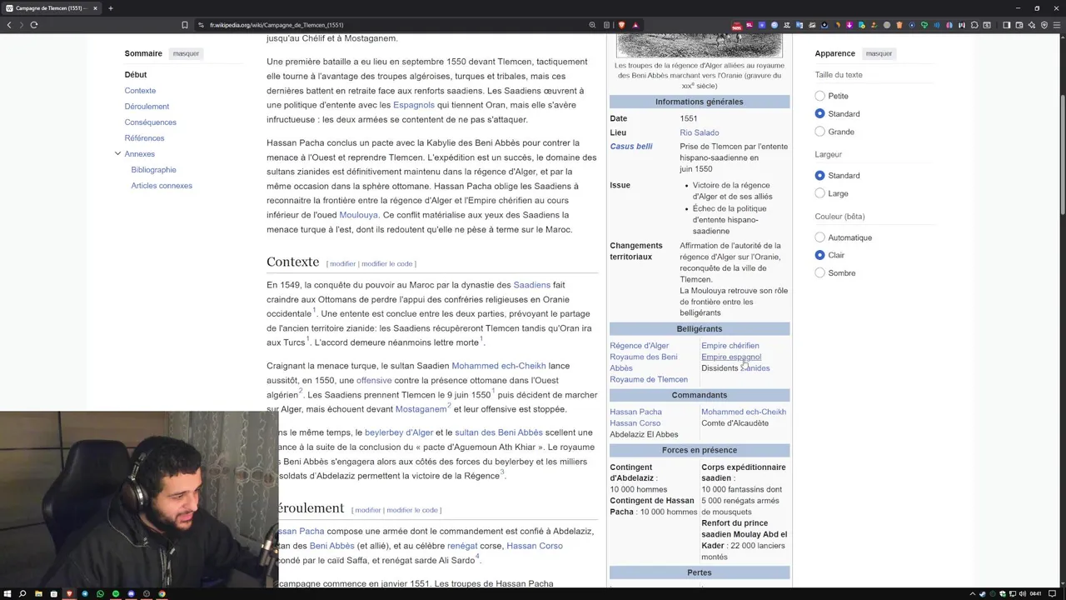Select Automatique color mode
Image resolution: width=1066 pixels, height=600 pixels.
coord(820,237)
